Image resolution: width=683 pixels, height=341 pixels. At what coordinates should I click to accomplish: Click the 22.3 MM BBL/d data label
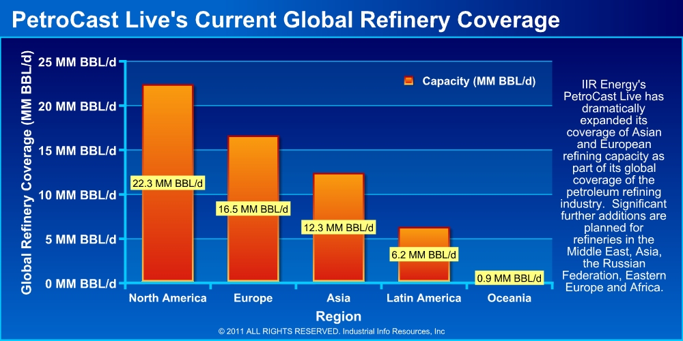167,183
